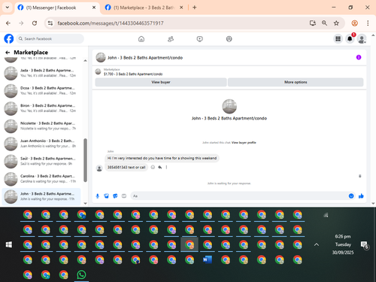Open the Facebook Home feed icon

141,39
